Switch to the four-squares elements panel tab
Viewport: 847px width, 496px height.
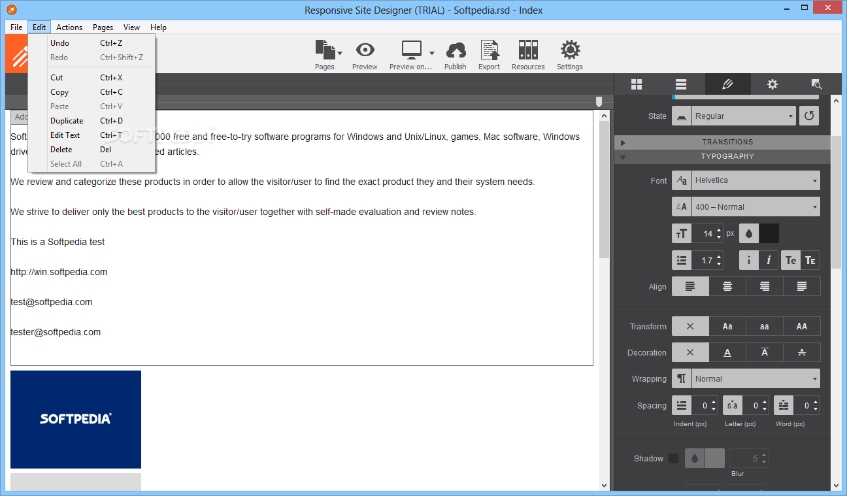[x=637, y=84]
